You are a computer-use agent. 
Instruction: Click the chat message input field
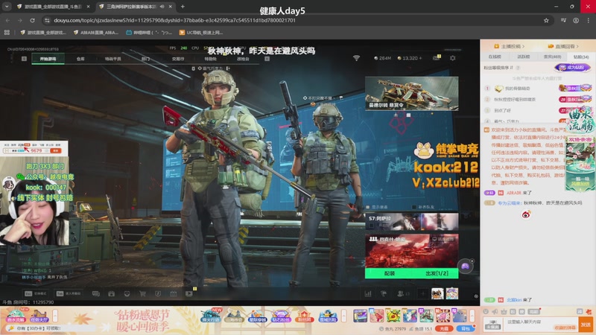coord(540,324)
